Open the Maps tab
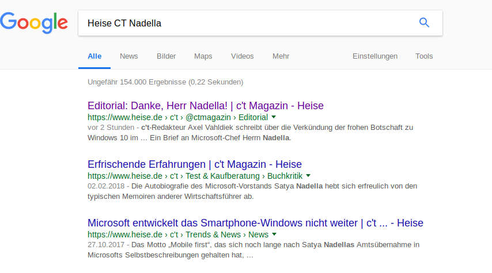Screen dimensions: 492x273 coord(203,56)
